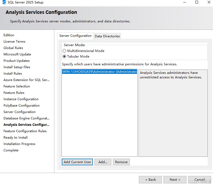Select Multidimensional Mode radio button
Viewport: 213px width, 185px height.
coord(64,51)
